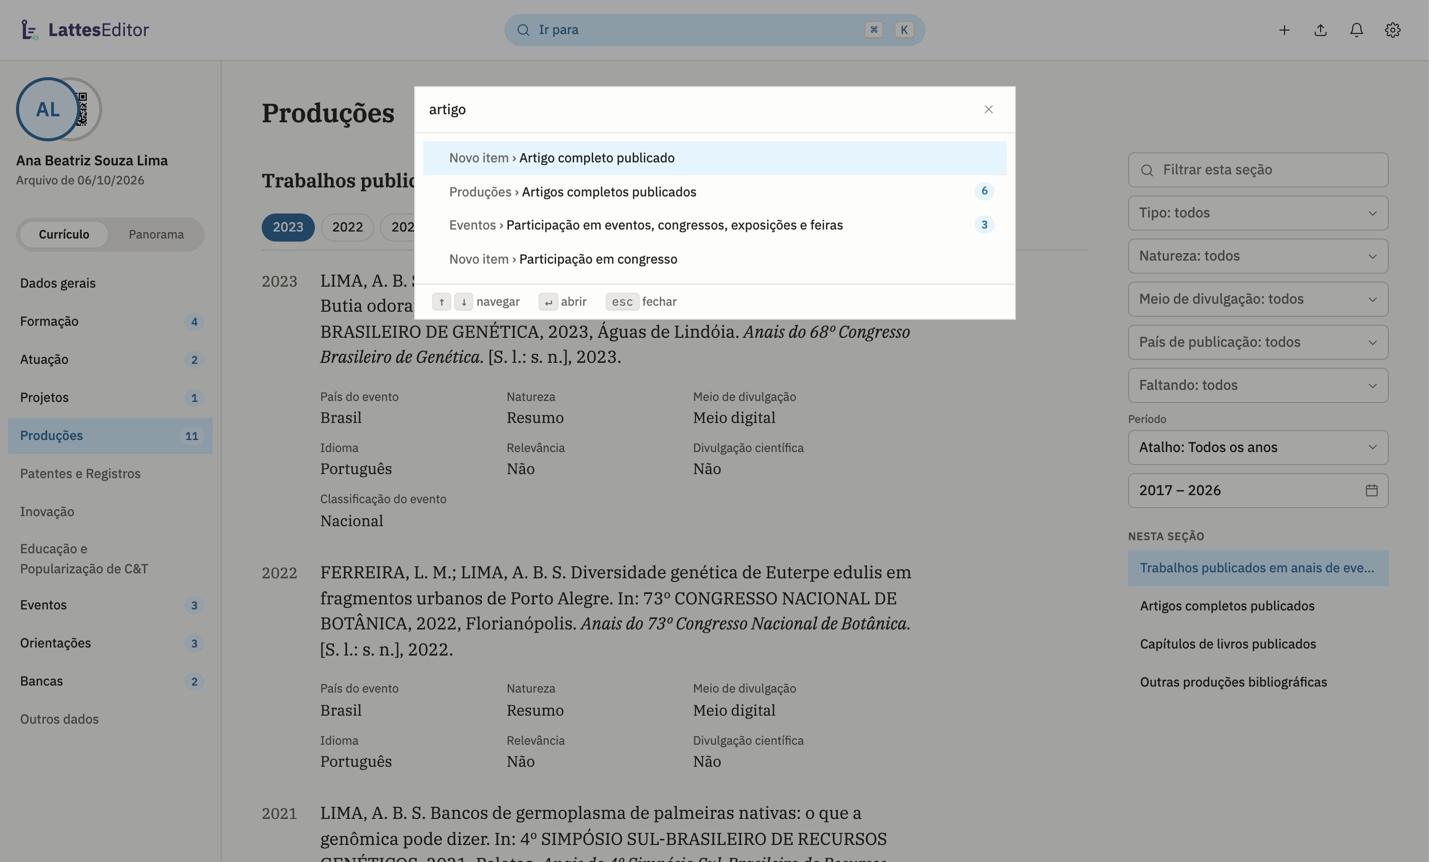This screenshot has height=862, width=1444.
Task: Expand Faltando: todos dropdown
Action: [1258, 385]
